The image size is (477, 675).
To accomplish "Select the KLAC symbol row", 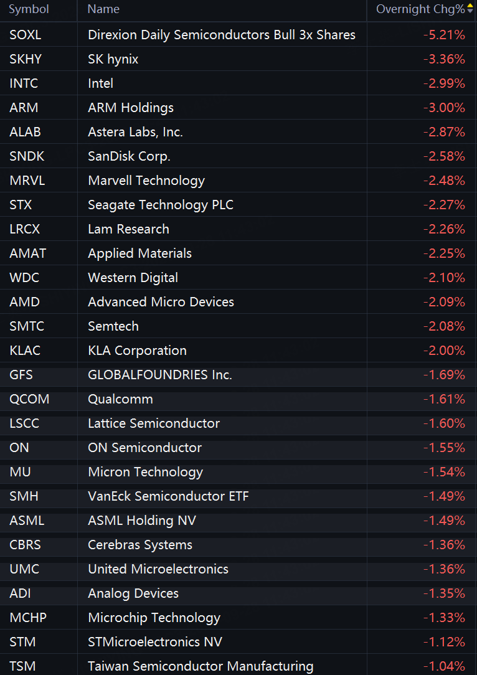I will pyautogui.click(x=238, y=351).
